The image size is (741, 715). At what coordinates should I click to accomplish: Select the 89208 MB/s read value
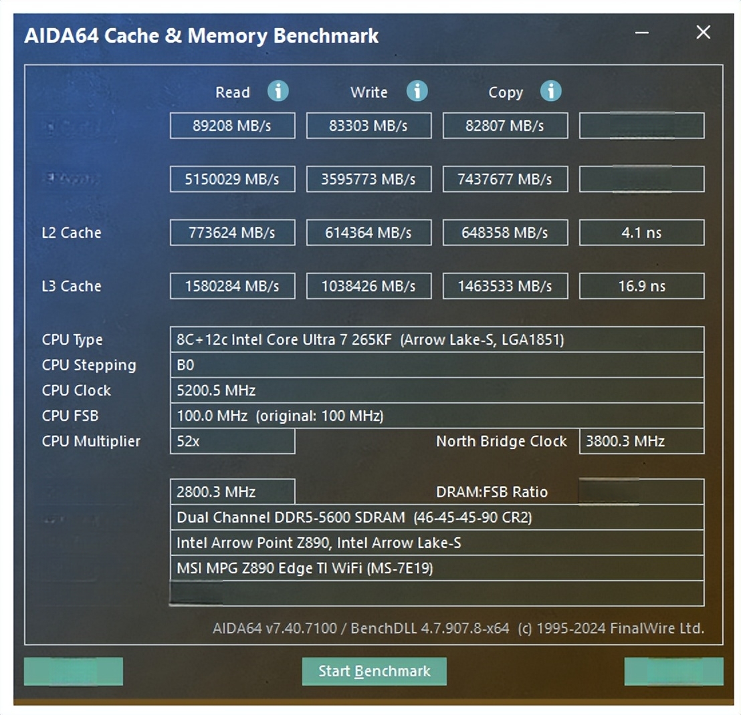pos(233,126)
